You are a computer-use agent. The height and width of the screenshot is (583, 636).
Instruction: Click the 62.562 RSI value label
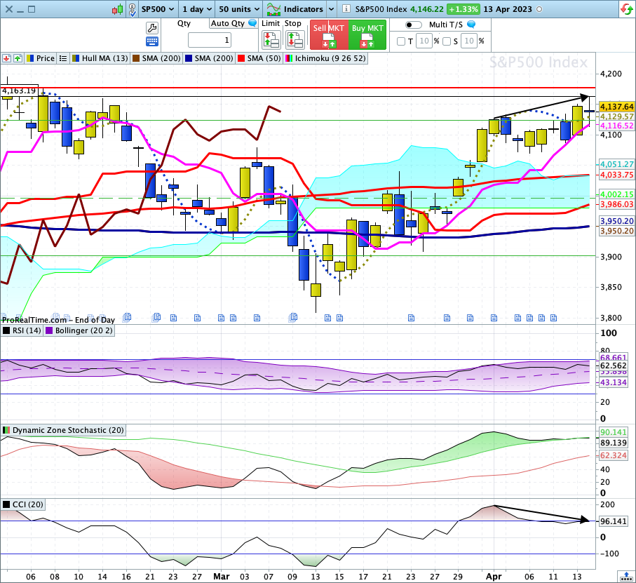[x=614, y=366]
